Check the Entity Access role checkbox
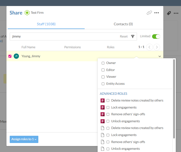Image resolution: width=181 pixels, height=152 pixels. [103, 84]
